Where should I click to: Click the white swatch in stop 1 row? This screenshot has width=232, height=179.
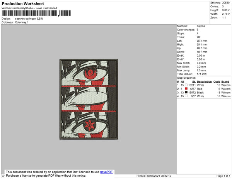click(x=186, y=85)
